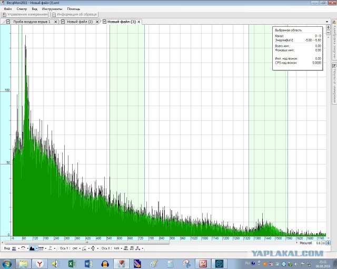This screenshot has width=337, height=269.
Task: Open Calculator from the taskbar
Action: click(170, 264)
